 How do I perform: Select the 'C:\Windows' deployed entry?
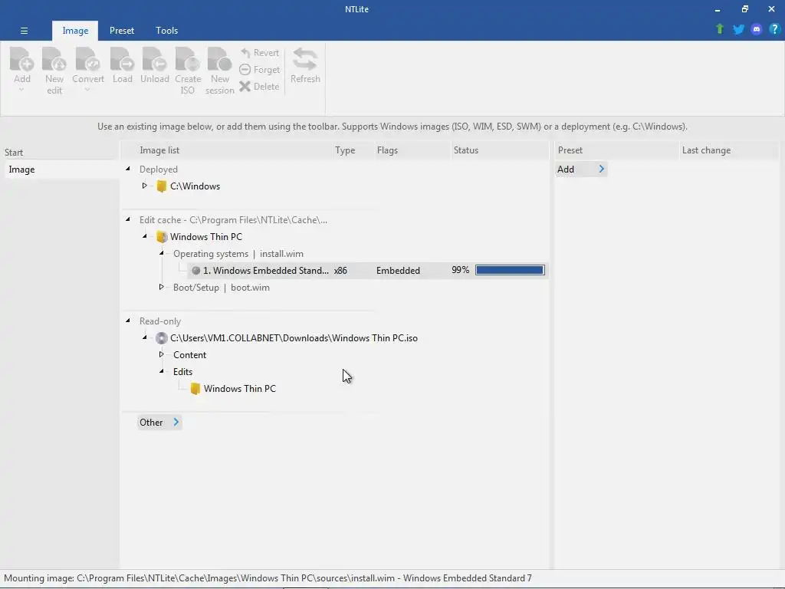click(x=195, y=186)
